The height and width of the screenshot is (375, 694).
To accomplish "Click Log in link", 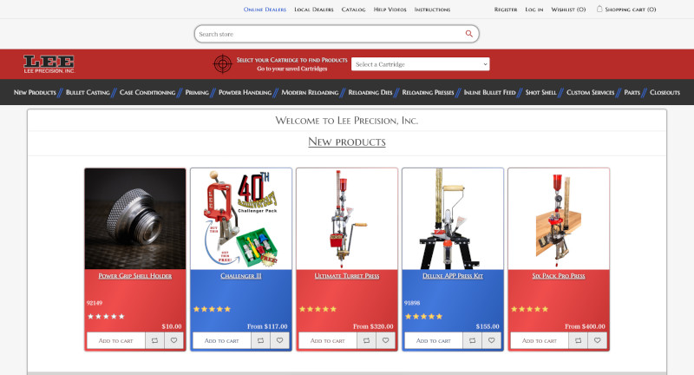I will point(534,10).
